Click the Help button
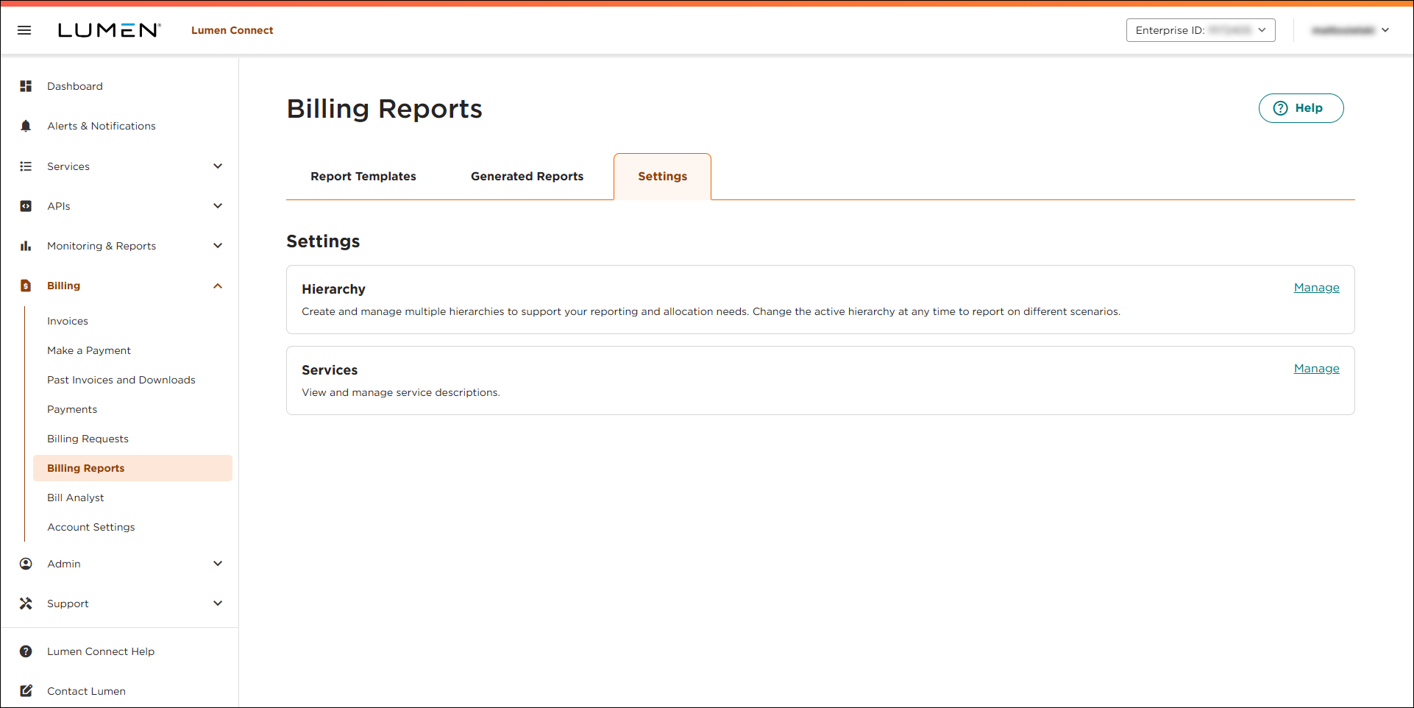 click(x=1301, y=108)
